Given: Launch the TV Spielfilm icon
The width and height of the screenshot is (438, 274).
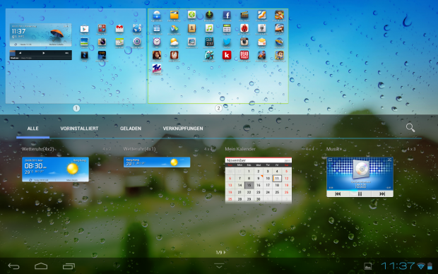Looking at the screenshot, I should point(157,68).
